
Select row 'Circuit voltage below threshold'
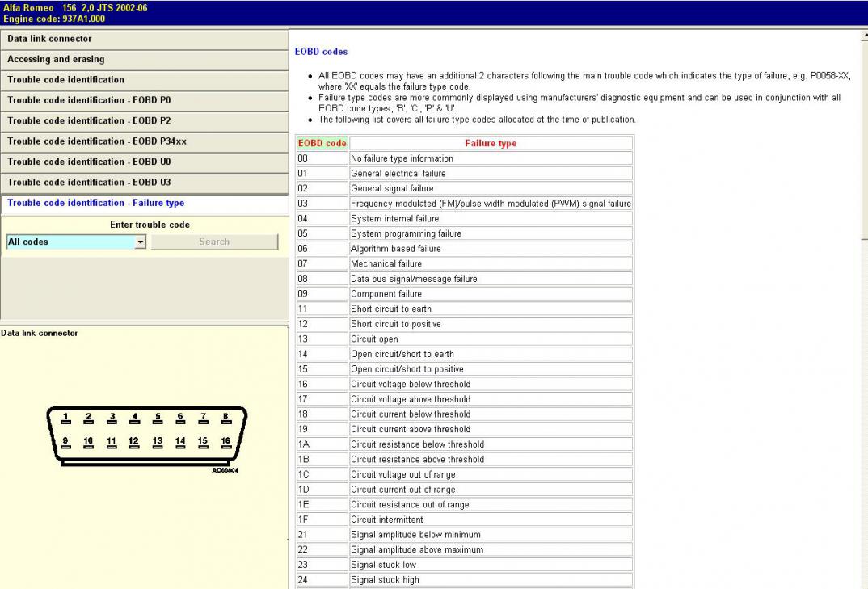click(x=465, y=384)
